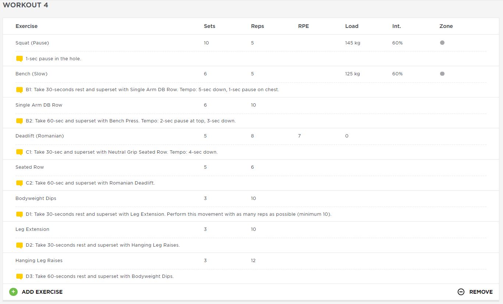This screenshot has height=304, width=503.
Task: Click the D3 Bodyweight Dips note text
Action: coord(100,276)
